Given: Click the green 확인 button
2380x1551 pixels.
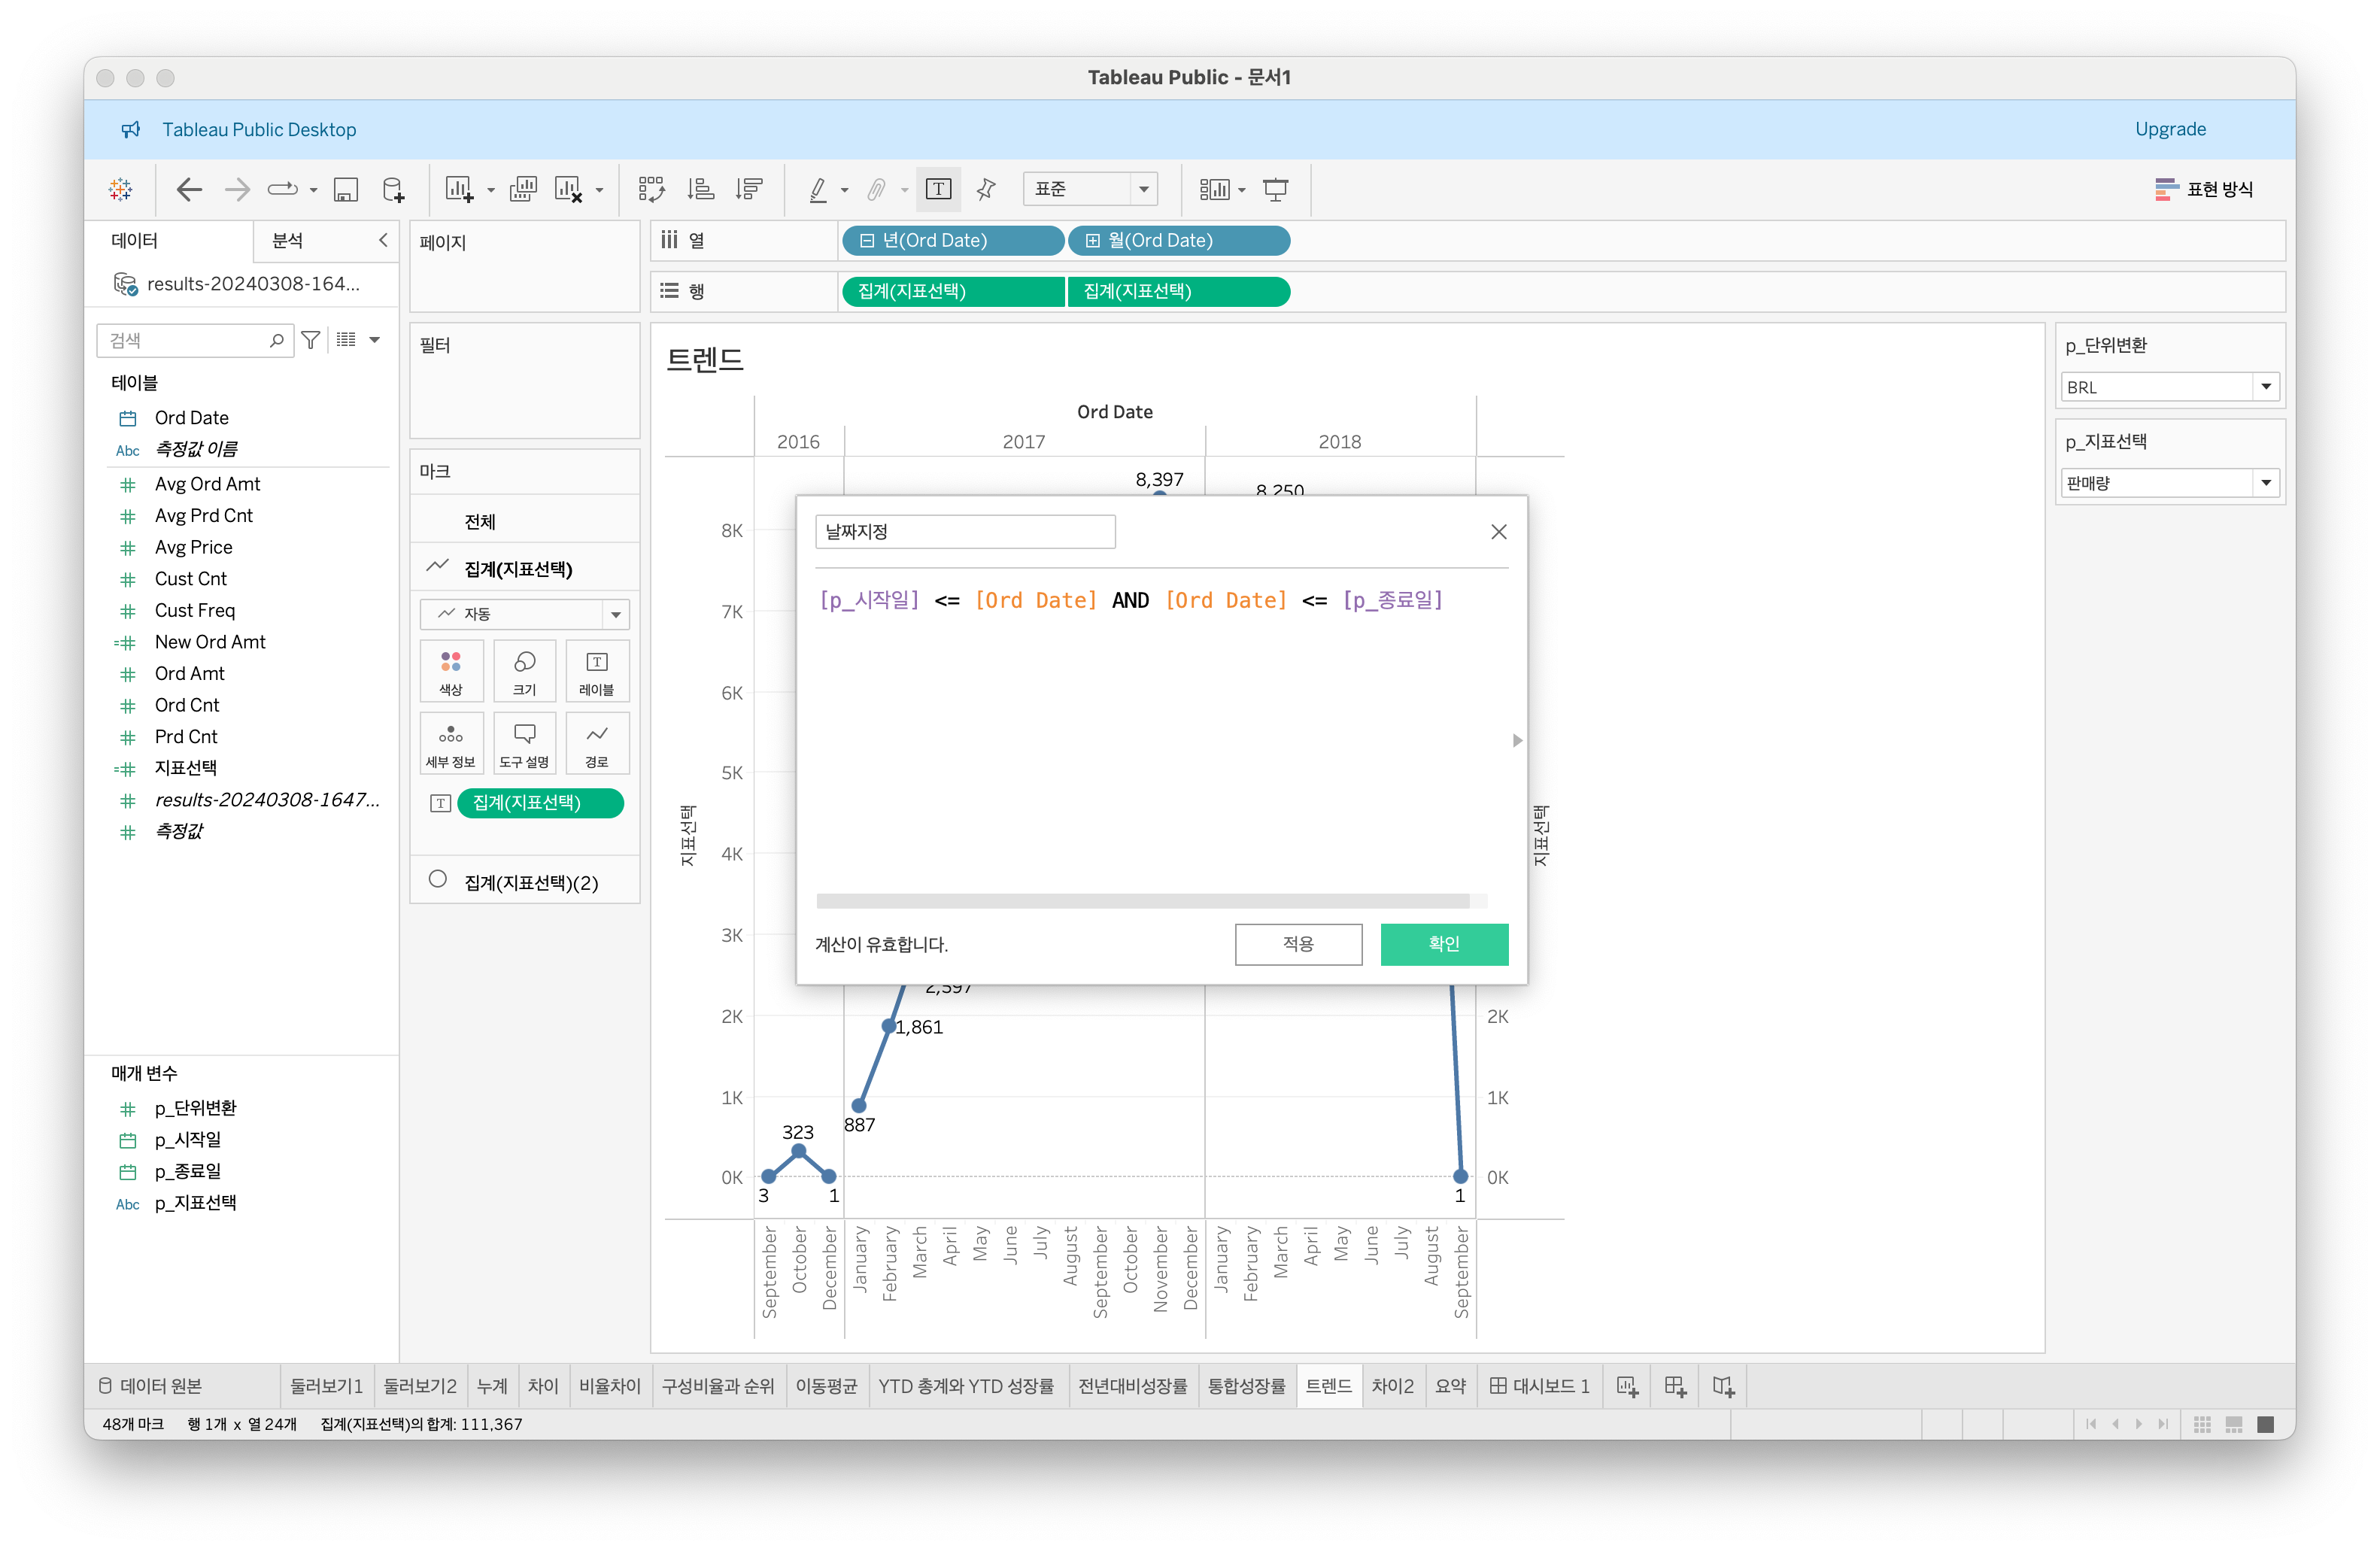Looking at the screenshot, I should tap(1443, 944).
